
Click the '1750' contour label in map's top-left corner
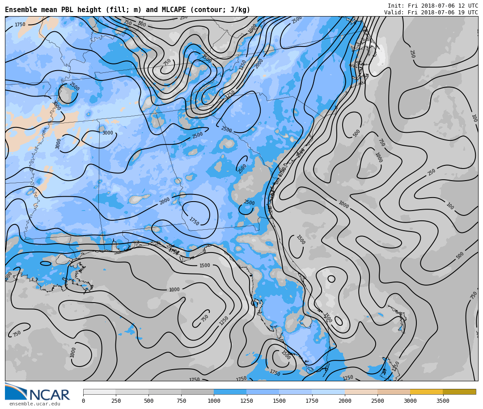[20, 24]
